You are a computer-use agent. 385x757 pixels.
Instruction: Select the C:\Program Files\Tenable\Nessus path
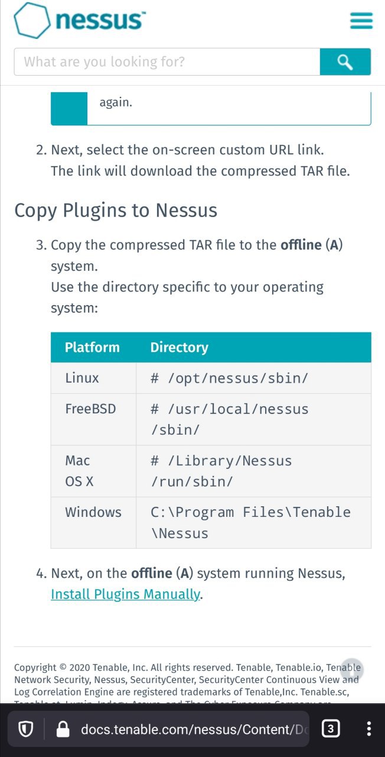click(x=250, y=522)
